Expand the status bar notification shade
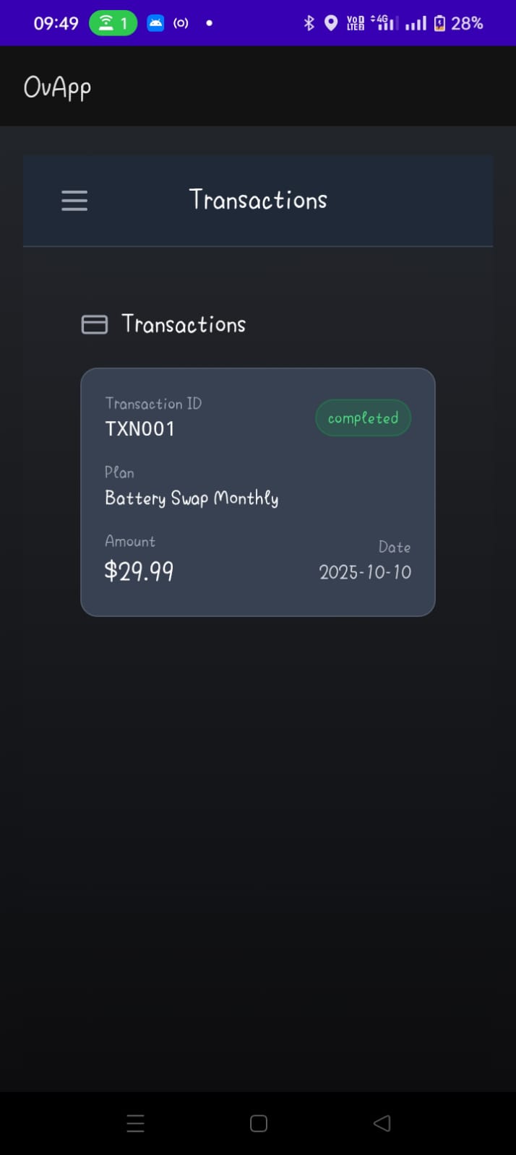 258,22
